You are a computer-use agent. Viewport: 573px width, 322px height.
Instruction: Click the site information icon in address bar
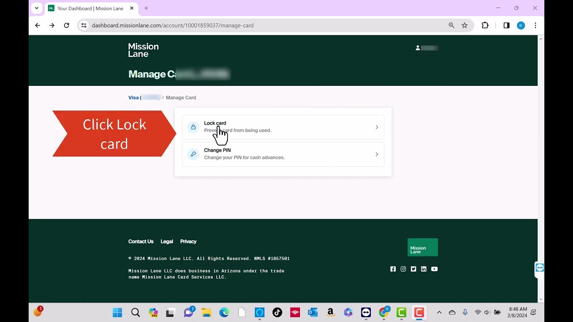coord(84,25)
